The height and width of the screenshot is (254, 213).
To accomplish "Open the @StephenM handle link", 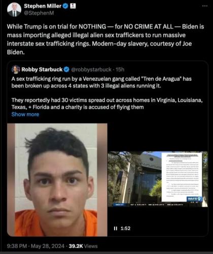I will (39, 13).
